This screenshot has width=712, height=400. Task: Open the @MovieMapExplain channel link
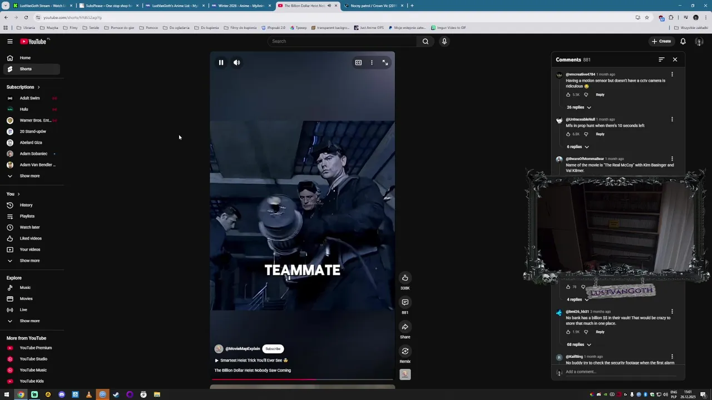tap(243, 349)
